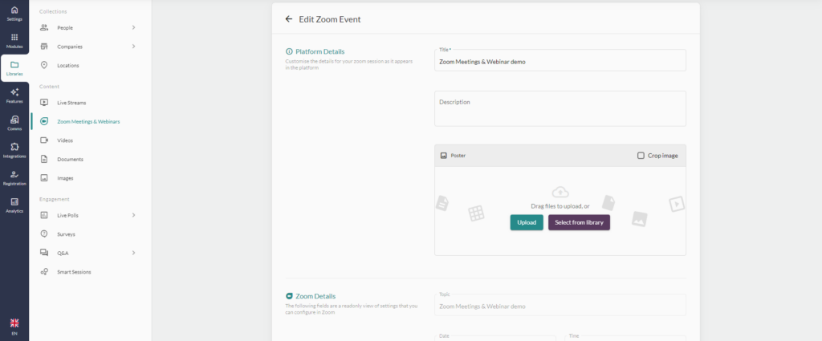This screenshot has width=822, height=341.
Task: Select the Features sparkle icon
Action: point(14,95)
